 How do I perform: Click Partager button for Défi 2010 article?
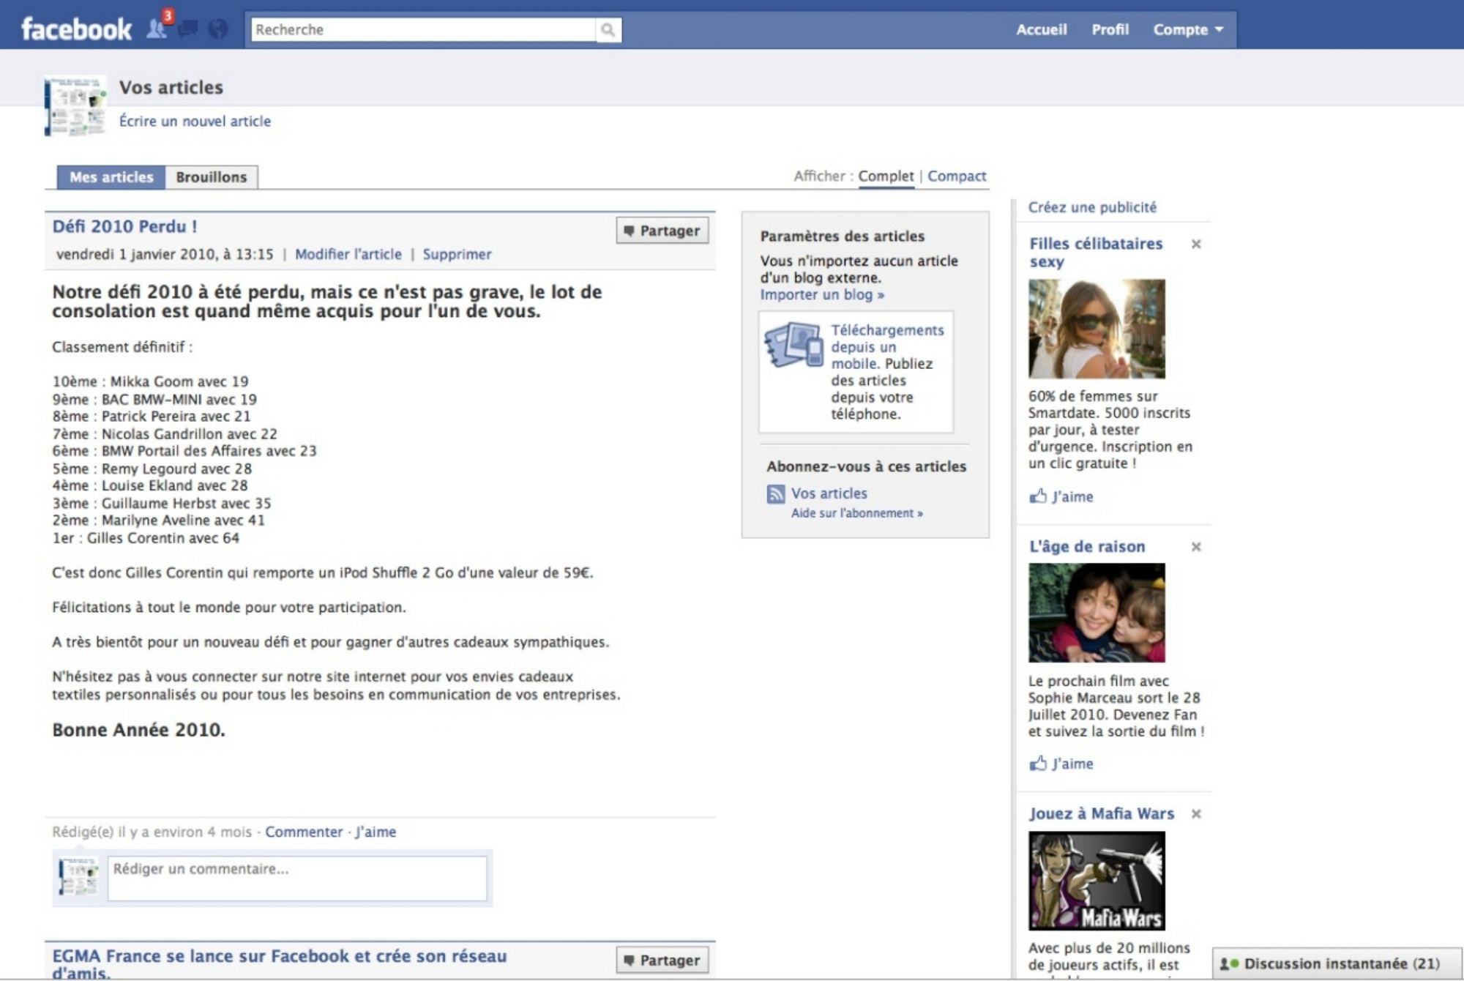click(662, 231)
